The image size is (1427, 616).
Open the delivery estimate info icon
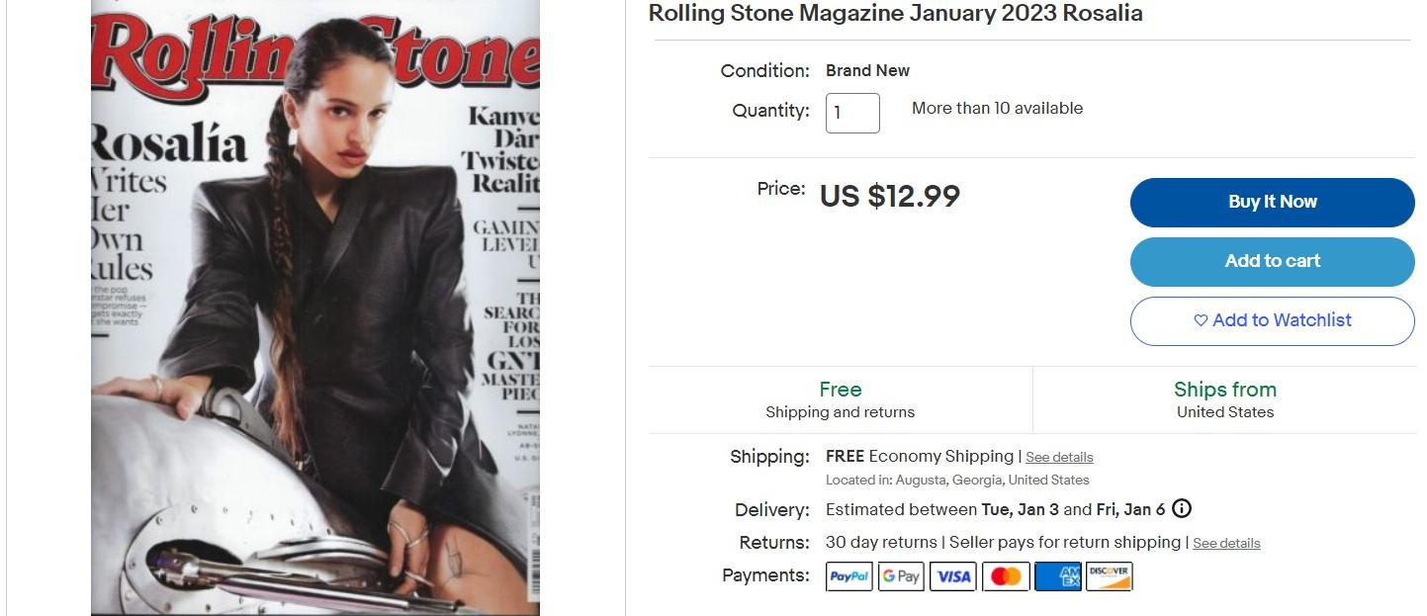pos(1182,509)
